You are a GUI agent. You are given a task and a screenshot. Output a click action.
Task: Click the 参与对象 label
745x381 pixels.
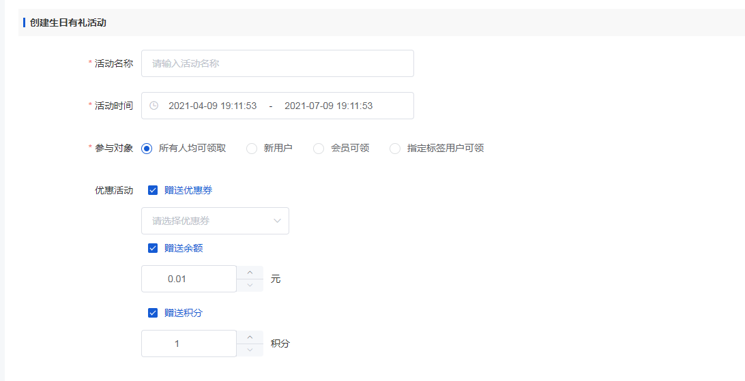[x=114, y=148]
